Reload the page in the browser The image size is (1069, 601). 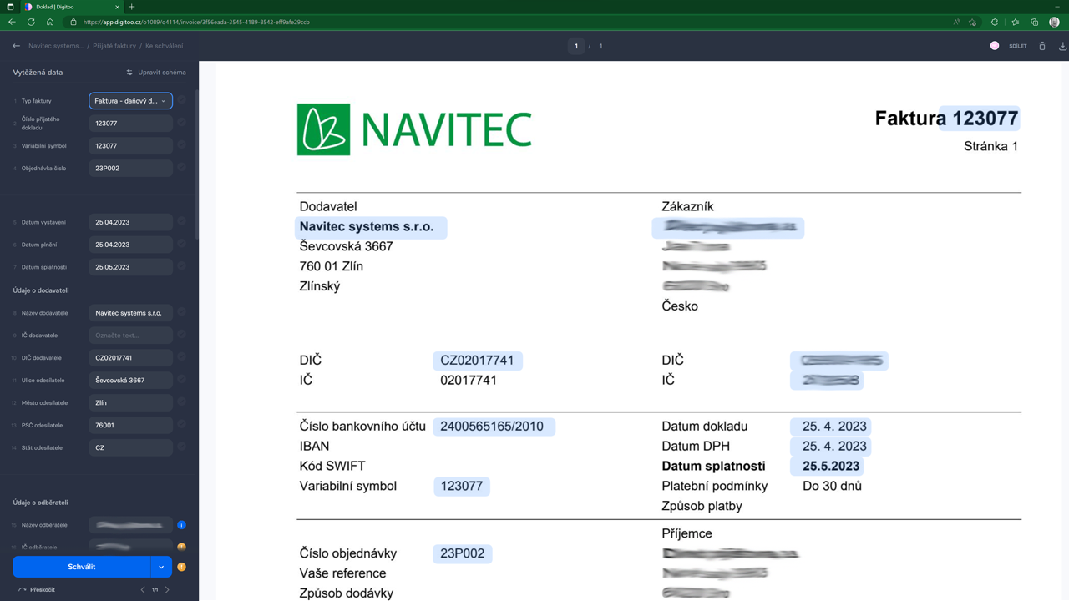coord(31,22)
